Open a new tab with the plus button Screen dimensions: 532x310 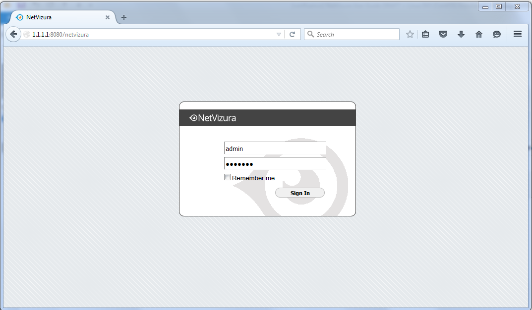point(123,17)
